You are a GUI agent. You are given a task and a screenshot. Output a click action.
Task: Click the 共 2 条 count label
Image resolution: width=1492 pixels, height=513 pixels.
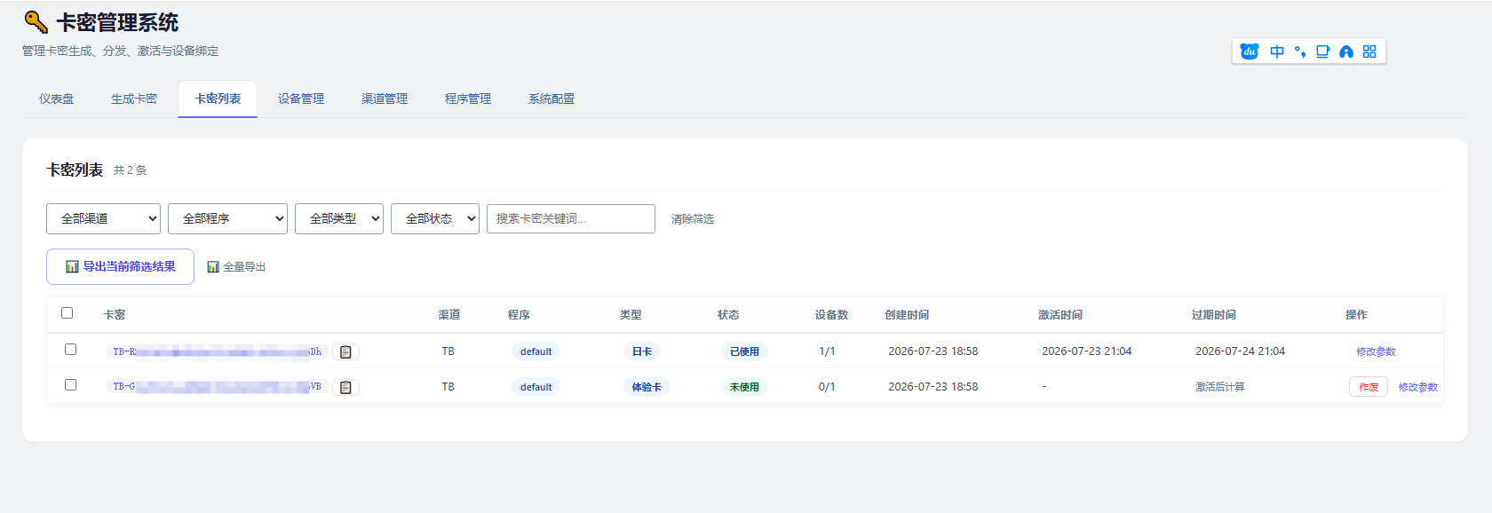tap(131, 170)
